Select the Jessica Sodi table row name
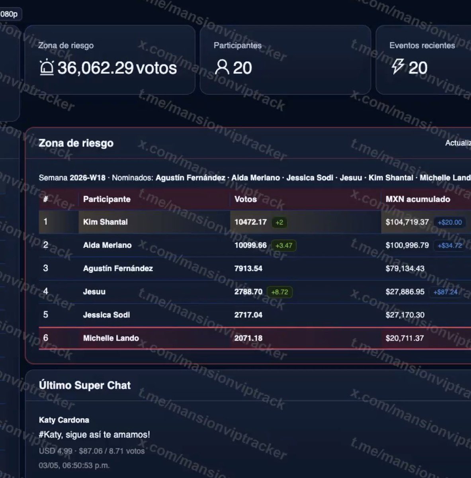 [x=106, y=315]
